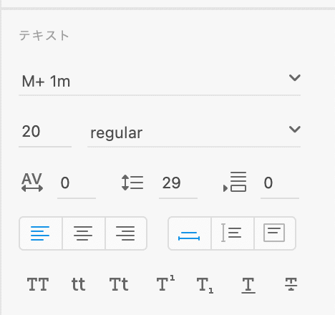The image size is (335, 315).
Task: Apply title case Tt transform
Action: [x=119, y=284]
